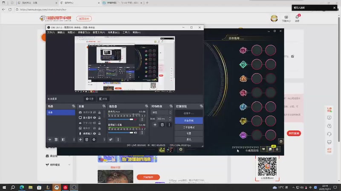The width and height of the screenshot is (341, 191).
Task: Adjust the mic/Aux volume slider
Action: click(121, 119)
